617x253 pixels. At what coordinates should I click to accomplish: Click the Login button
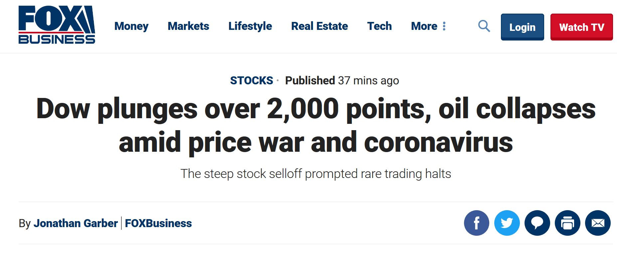[523, 27]
